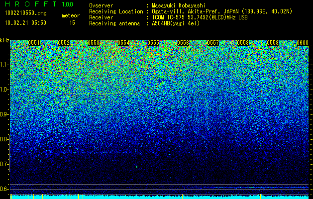
Task: Click the 0554 time marker
Action: (123, 43)
